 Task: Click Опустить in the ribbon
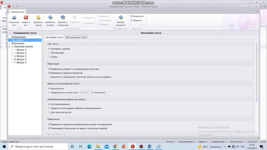tap(88, 23)
